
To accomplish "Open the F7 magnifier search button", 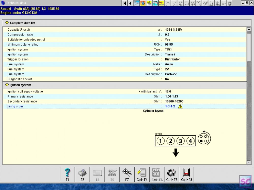I will pos(127,175).
